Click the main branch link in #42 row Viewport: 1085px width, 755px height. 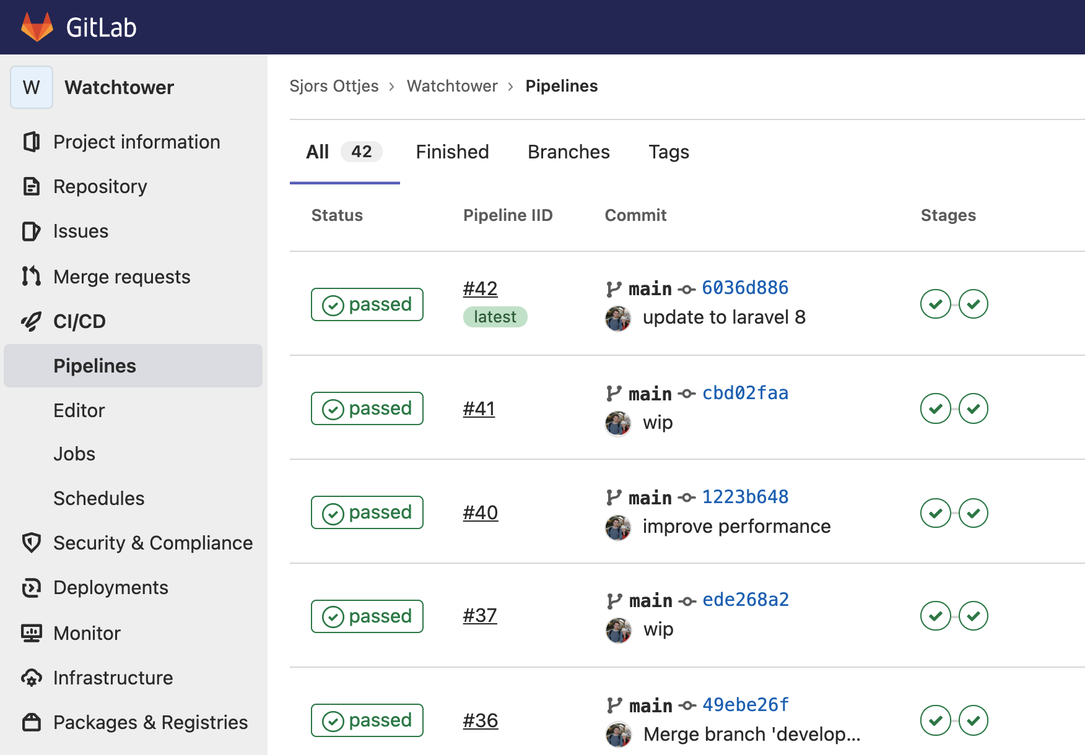click(650, 288)
